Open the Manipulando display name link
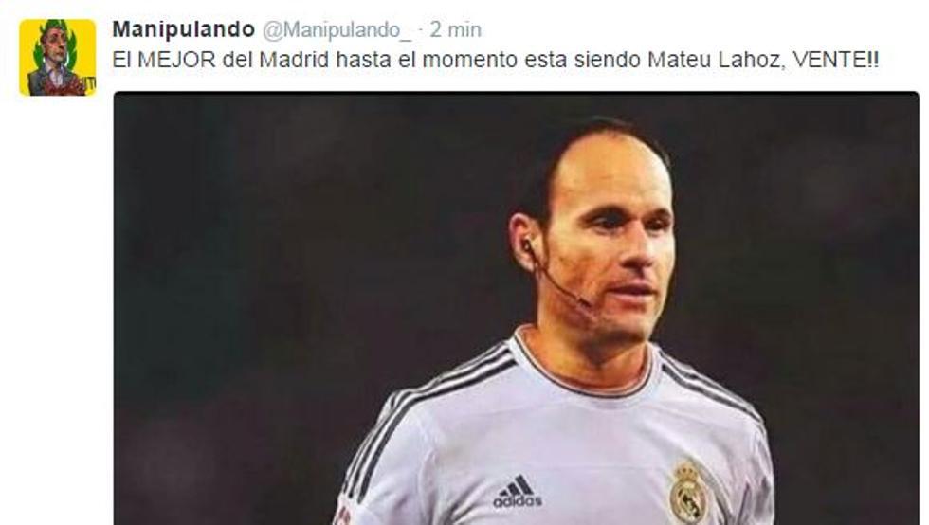929x525 pixels. click(183, 29)
